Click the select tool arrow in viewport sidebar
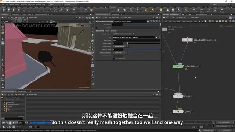This screenshot has width=235, height=132. (3, 40)
